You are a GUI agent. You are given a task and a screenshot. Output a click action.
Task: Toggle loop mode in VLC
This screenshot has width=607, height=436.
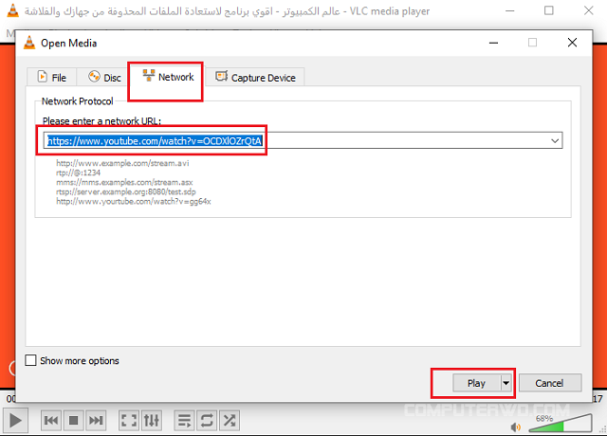(207, 420)
